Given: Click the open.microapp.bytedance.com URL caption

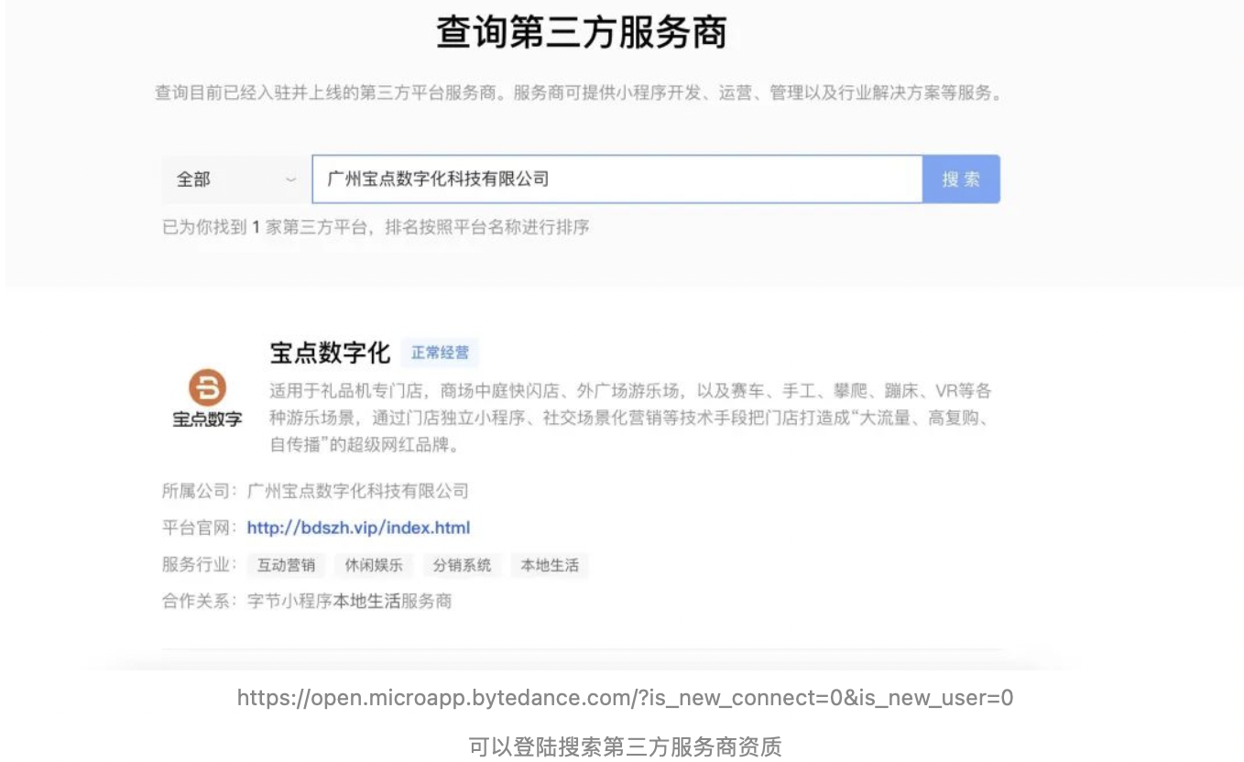Looking at the screenshot, I should tap(626, 698).
